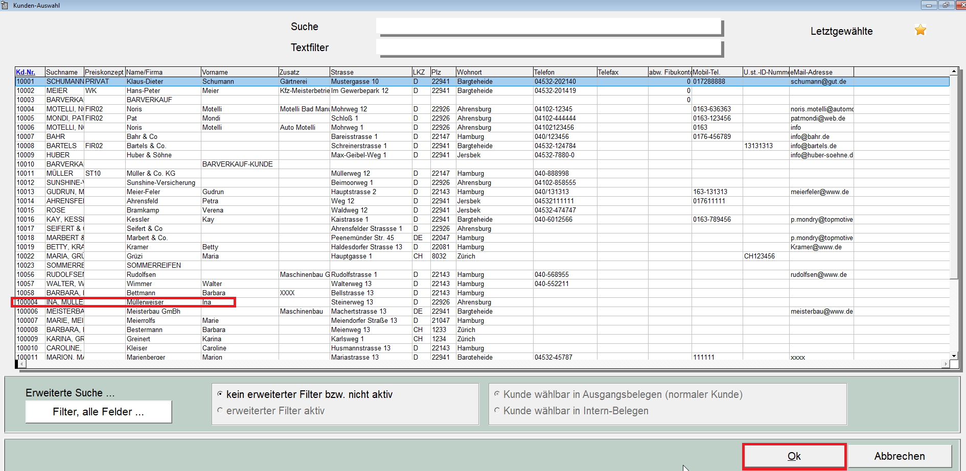Click street 'Meiendorfer Straße 13'
This screenshot has height=471, width=966.
pyautogui.click(x=364, y=320)
